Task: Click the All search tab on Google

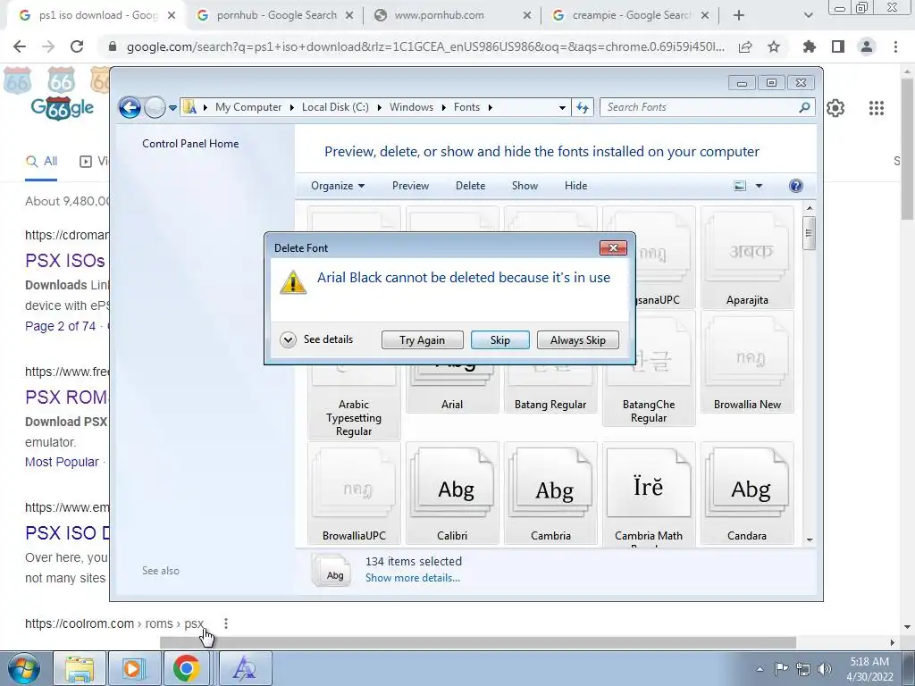Action: (41, 162)
